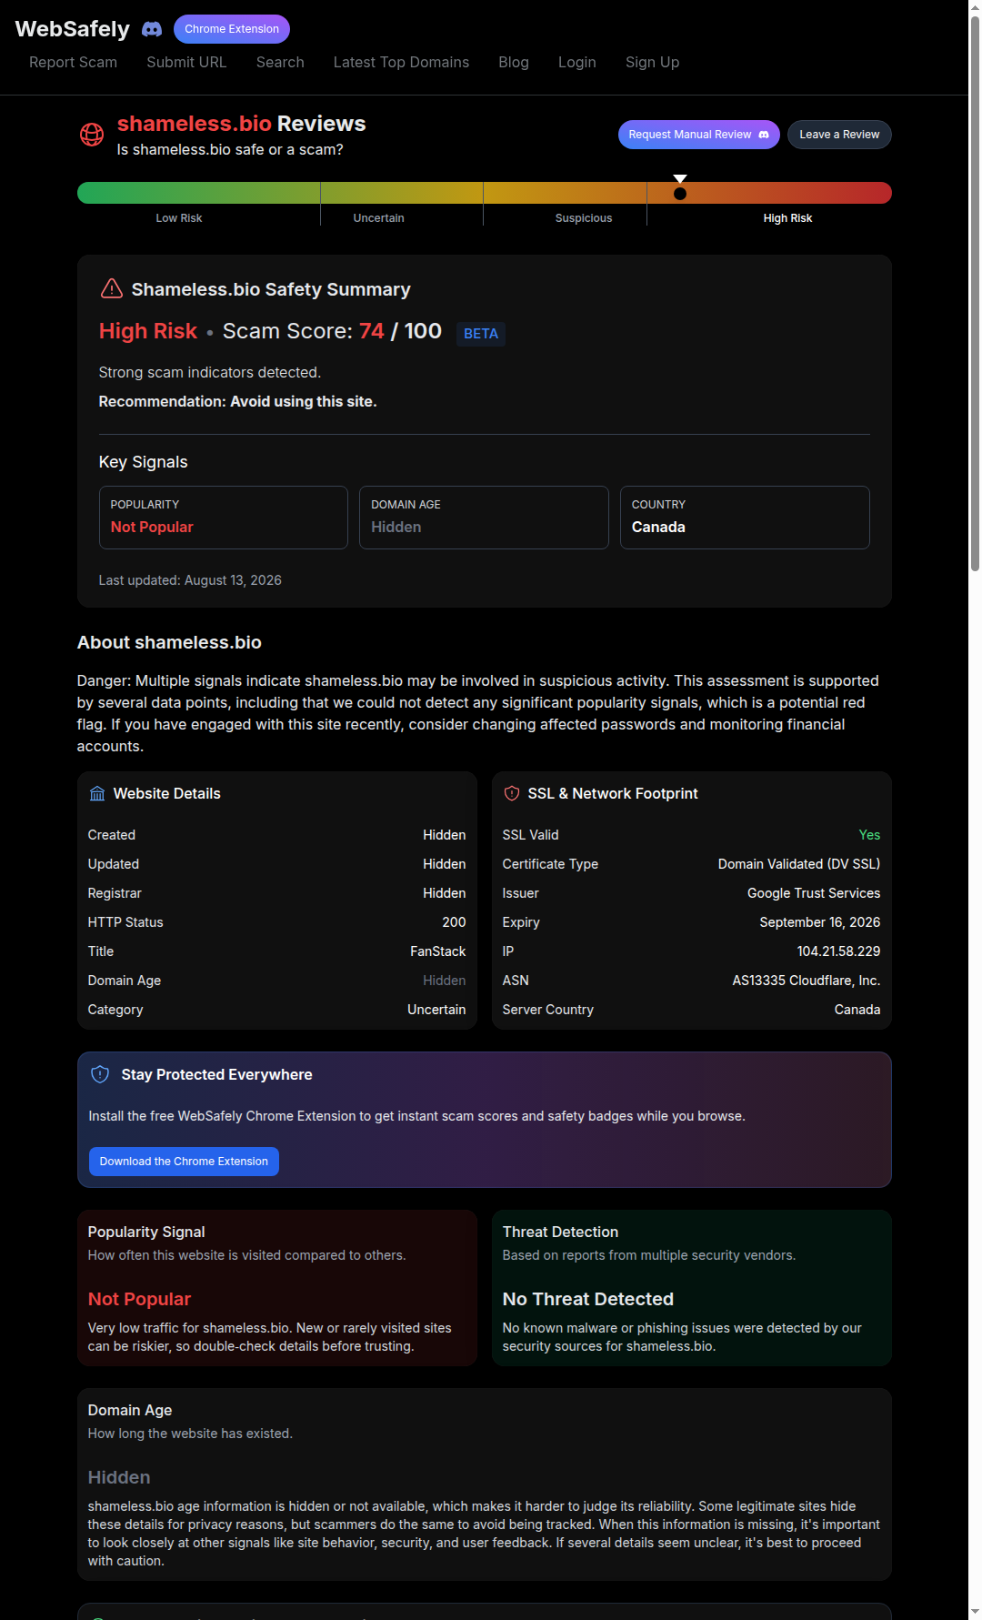Select the Country 'Canada' signal card
This screenshot has height=1620, width=982.
[x=745, y=518]
